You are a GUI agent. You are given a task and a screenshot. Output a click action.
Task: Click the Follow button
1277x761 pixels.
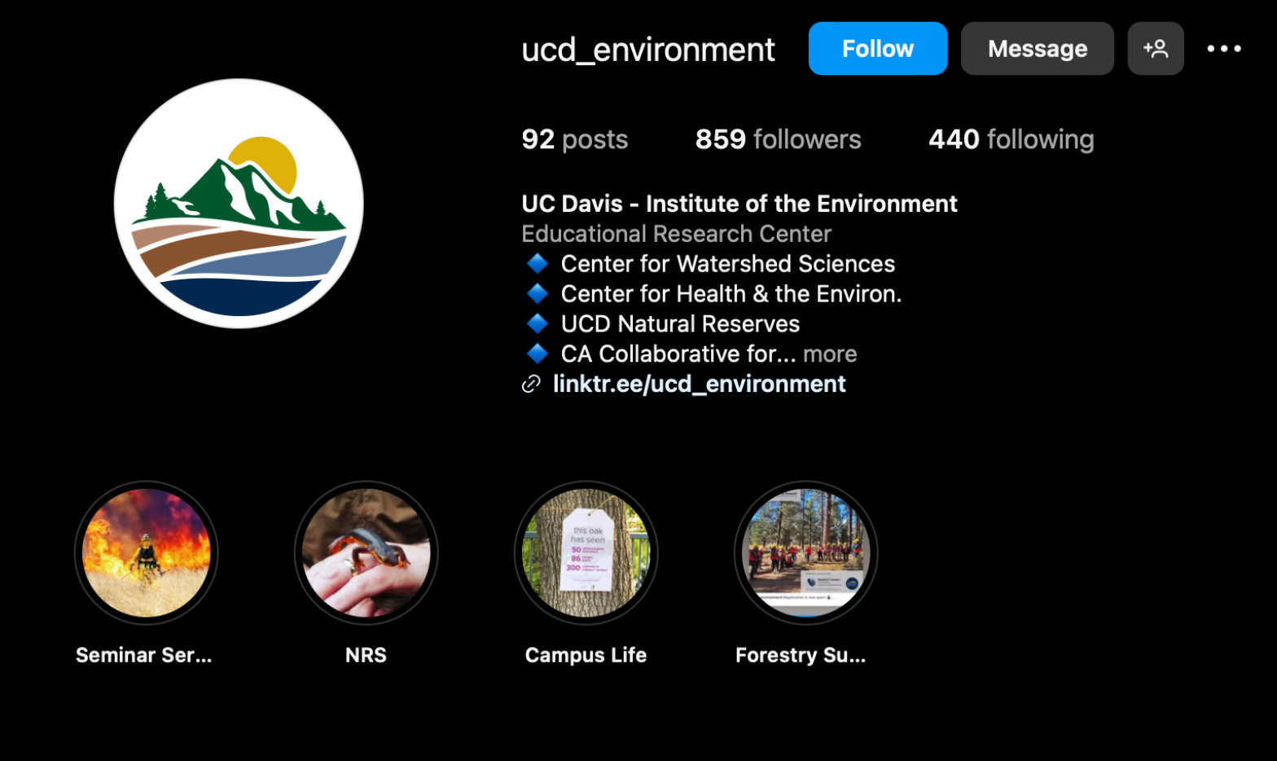[x=877, y=49]
